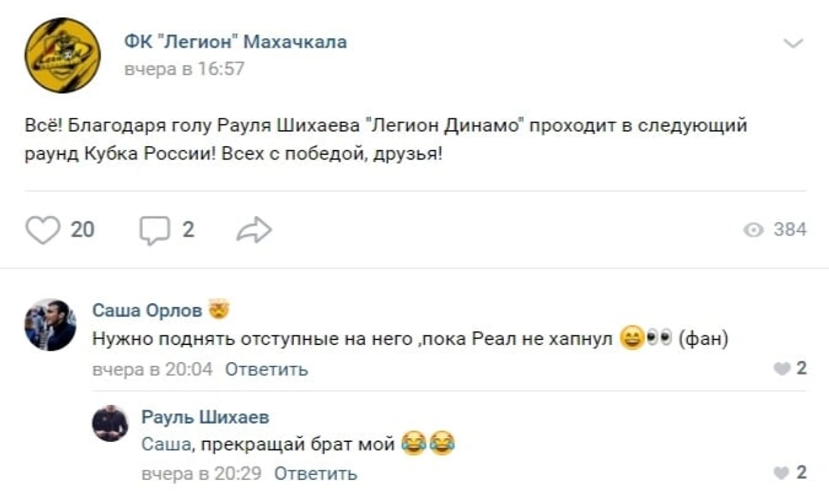Click the emoji status beside Саша Орлов
Image resolution: width=829 pixels, height=499 pixels.
click(x=219, y=310)
